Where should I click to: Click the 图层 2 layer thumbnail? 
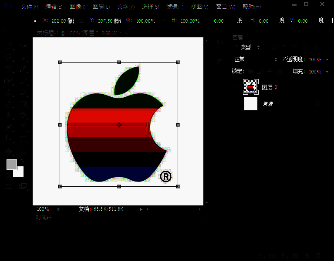[251, 87]
